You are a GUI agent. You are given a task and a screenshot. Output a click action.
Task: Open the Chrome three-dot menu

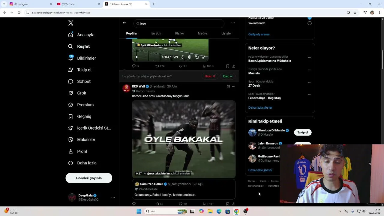pos(379,13)
